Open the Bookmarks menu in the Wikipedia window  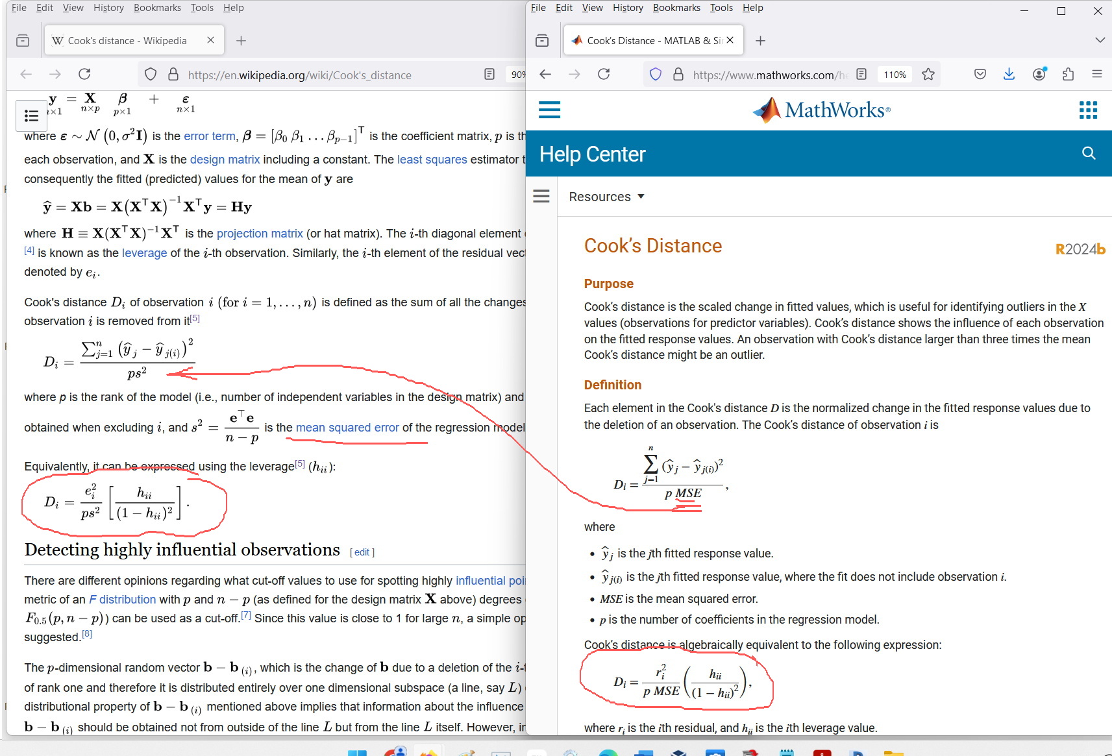(x=157, y=7)
